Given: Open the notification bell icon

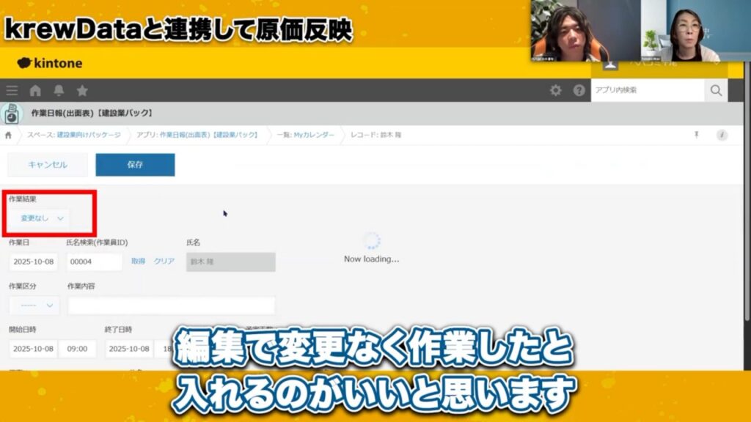Looking at the screenshot, I should [x=59, y=91].
